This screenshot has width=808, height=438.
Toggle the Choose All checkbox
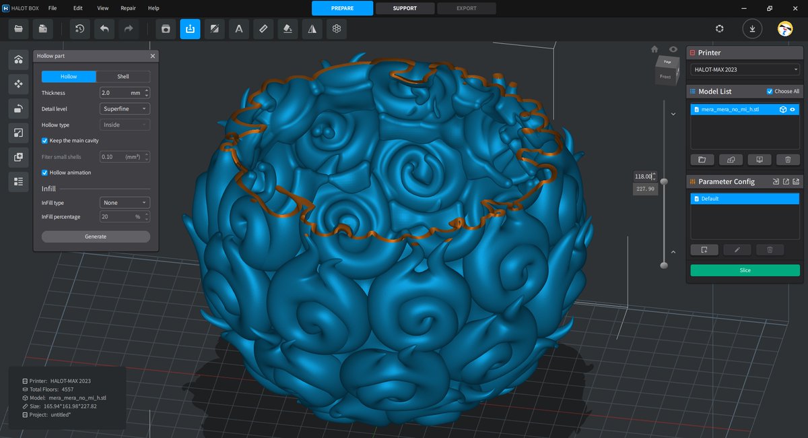tap(770, 92)
